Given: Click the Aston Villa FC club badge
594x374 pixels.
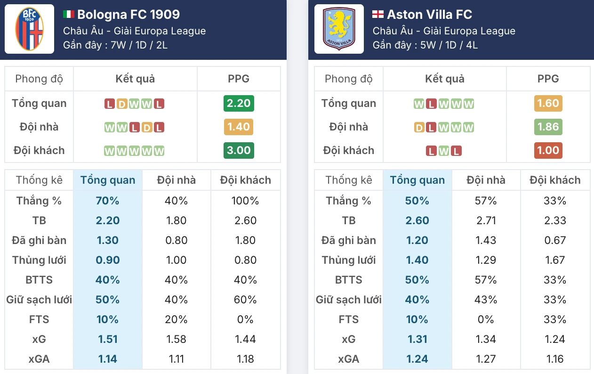Looking at the screenshot, I should pyautogui.click(x=339, y=29).
